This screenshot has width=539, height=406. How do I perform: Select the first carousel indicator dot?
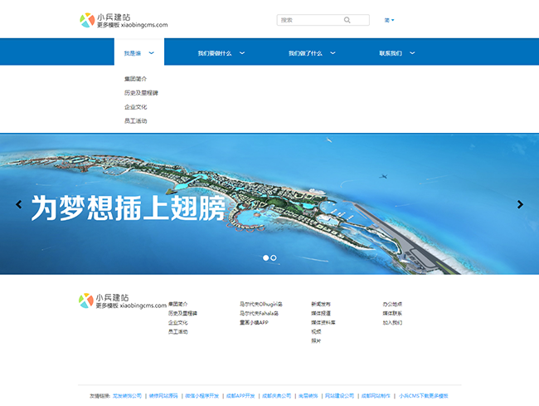click(x=265, y=257)
